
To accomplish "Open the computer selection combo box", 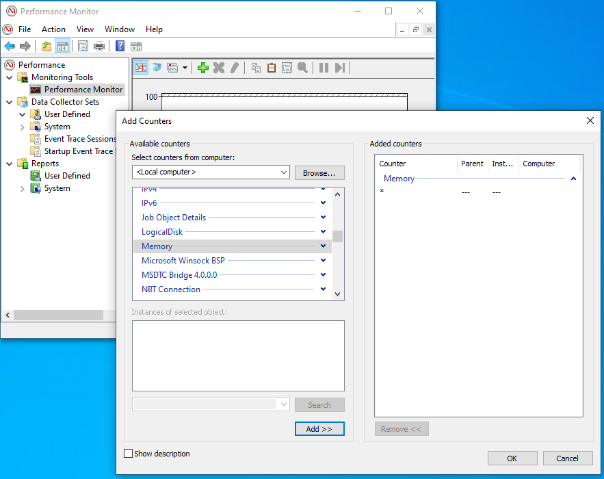I will 209,172.
